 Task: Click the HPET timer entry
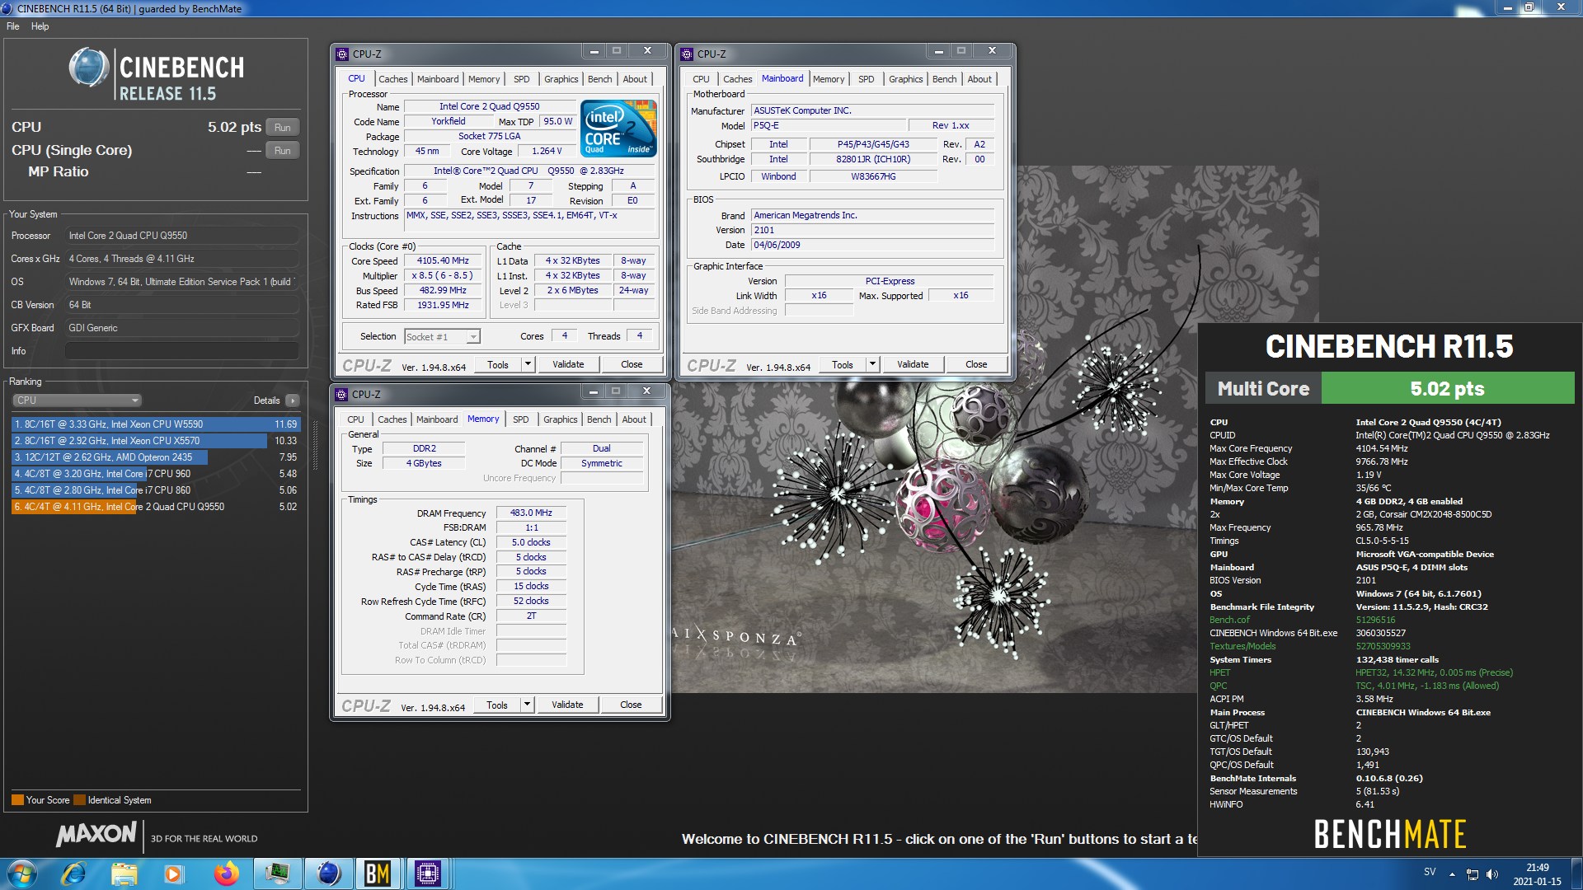(x=1219, y=672)
